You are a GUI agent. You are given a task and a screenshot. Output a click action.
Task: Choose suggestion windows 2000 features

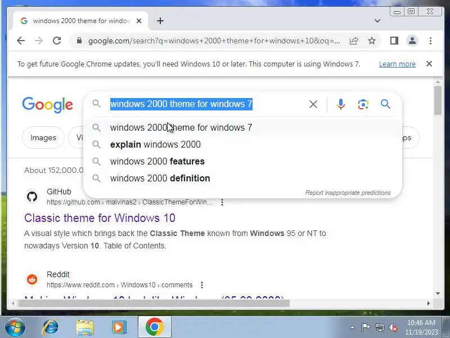pyautogui.click(x=242, y=161)
